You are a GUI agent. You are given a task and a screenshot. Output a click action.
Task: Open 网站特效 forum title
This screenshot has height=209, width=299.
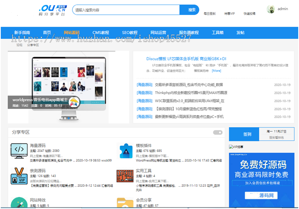point(38,200)
